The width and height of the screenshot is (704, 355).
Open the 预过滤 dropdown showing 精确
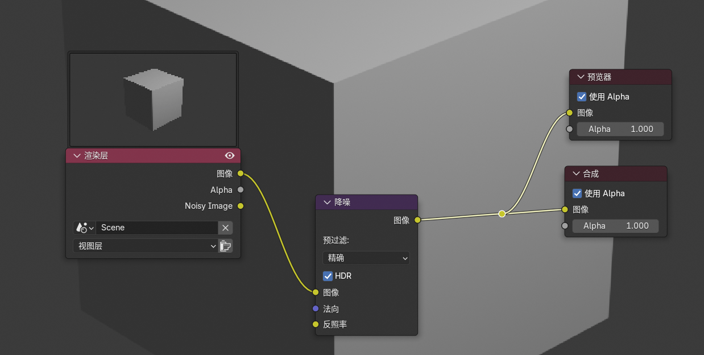point(366,258)
